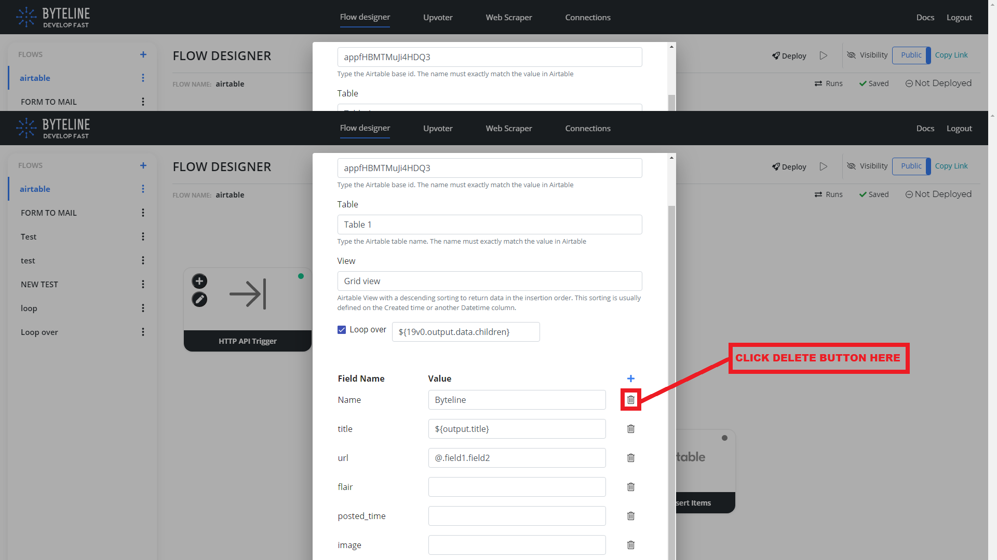The height and width of the screenshot is (560, 997).
Task: Click run play icon in lower toolbar
Action: coord(823,166)
